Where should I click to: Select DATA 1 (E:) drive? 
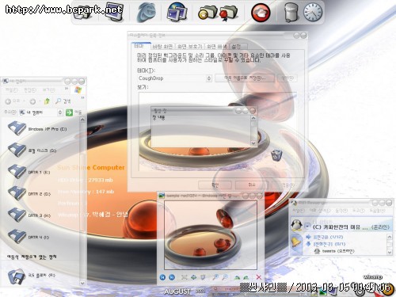29,172
